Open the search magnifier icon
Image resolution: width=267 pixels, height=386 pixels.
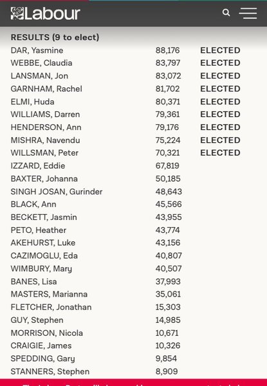click(x=226, y=13)
